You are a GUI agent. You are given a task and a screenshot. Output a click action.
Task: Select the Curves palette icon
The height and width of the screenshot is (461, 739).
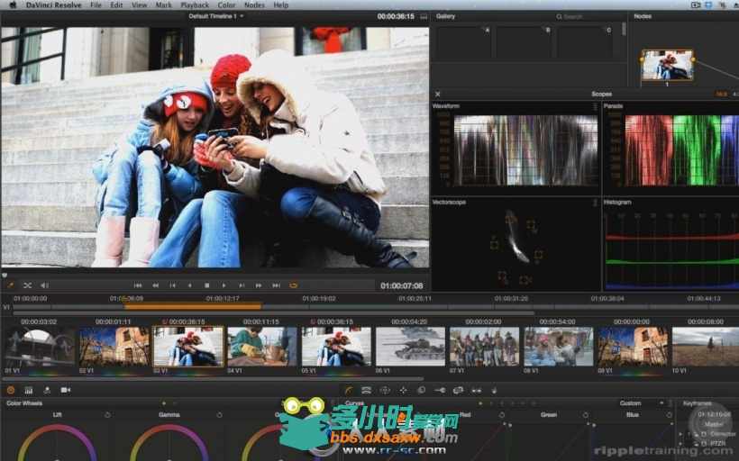coord(348,391)
